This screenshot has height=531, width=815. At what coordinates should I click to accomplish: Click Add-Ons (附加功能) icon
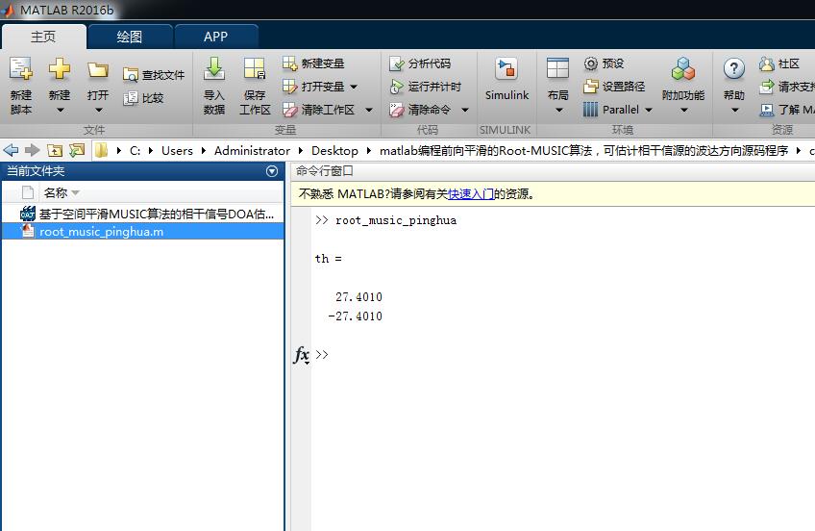coord(683,68)
